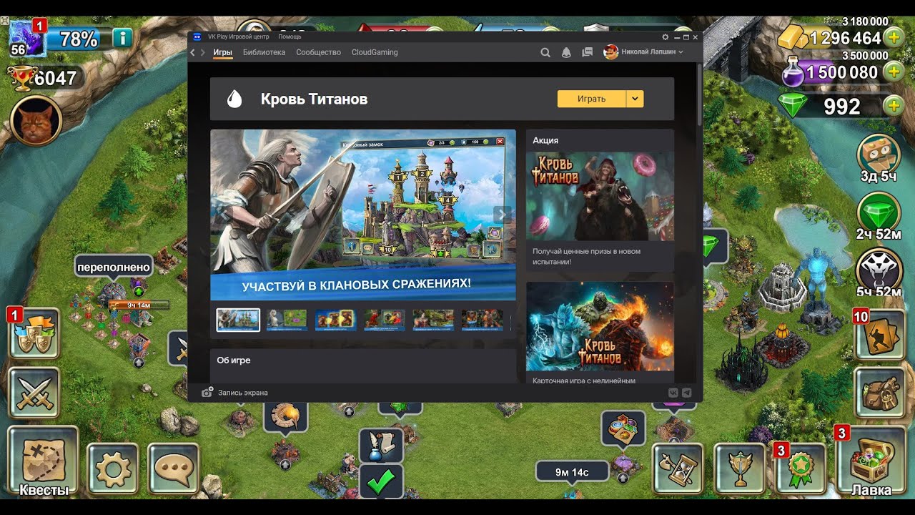Image resolution: width=915 pixels, height=515 pixels.
Task: Go forward in VK Play navigation
Action: pyautogui.click(x=204, y=52)
